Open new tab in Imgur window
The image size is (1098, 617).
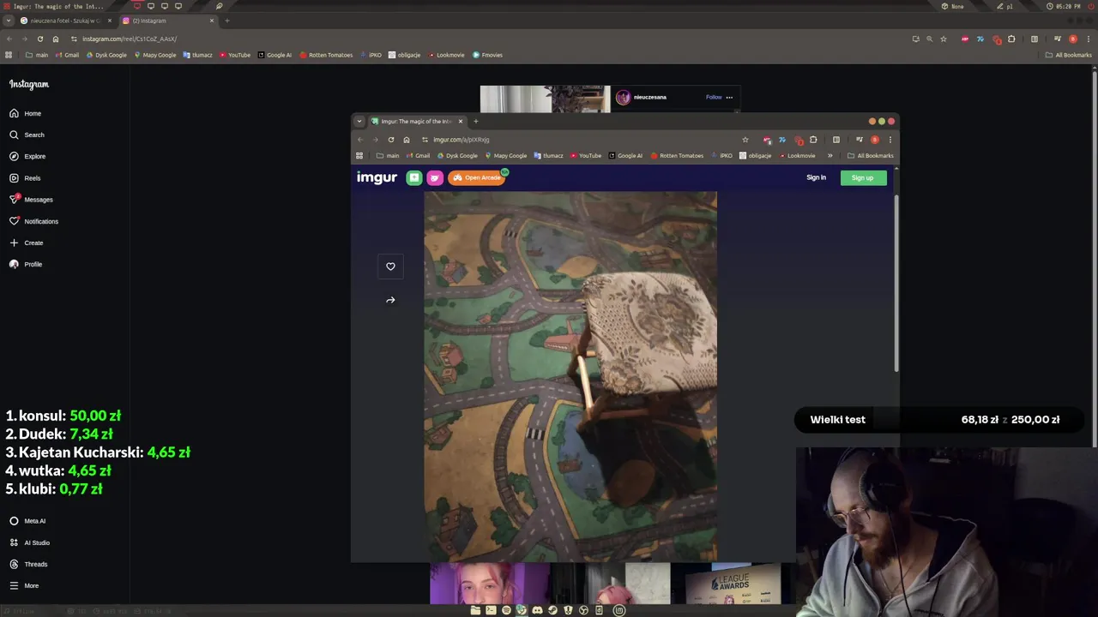(476, 122)
